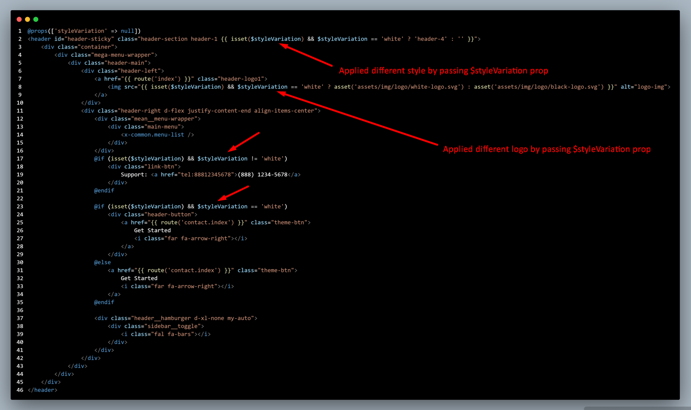
Task: Select the logo annotation about $styleVariation prop
Action: pyautogui.click(x=547, y=149)
